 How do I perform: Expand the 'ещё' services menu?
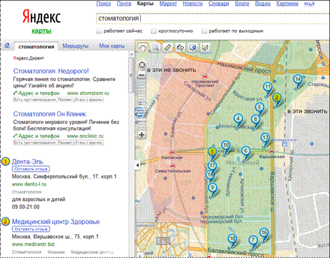tap(309, 4)
